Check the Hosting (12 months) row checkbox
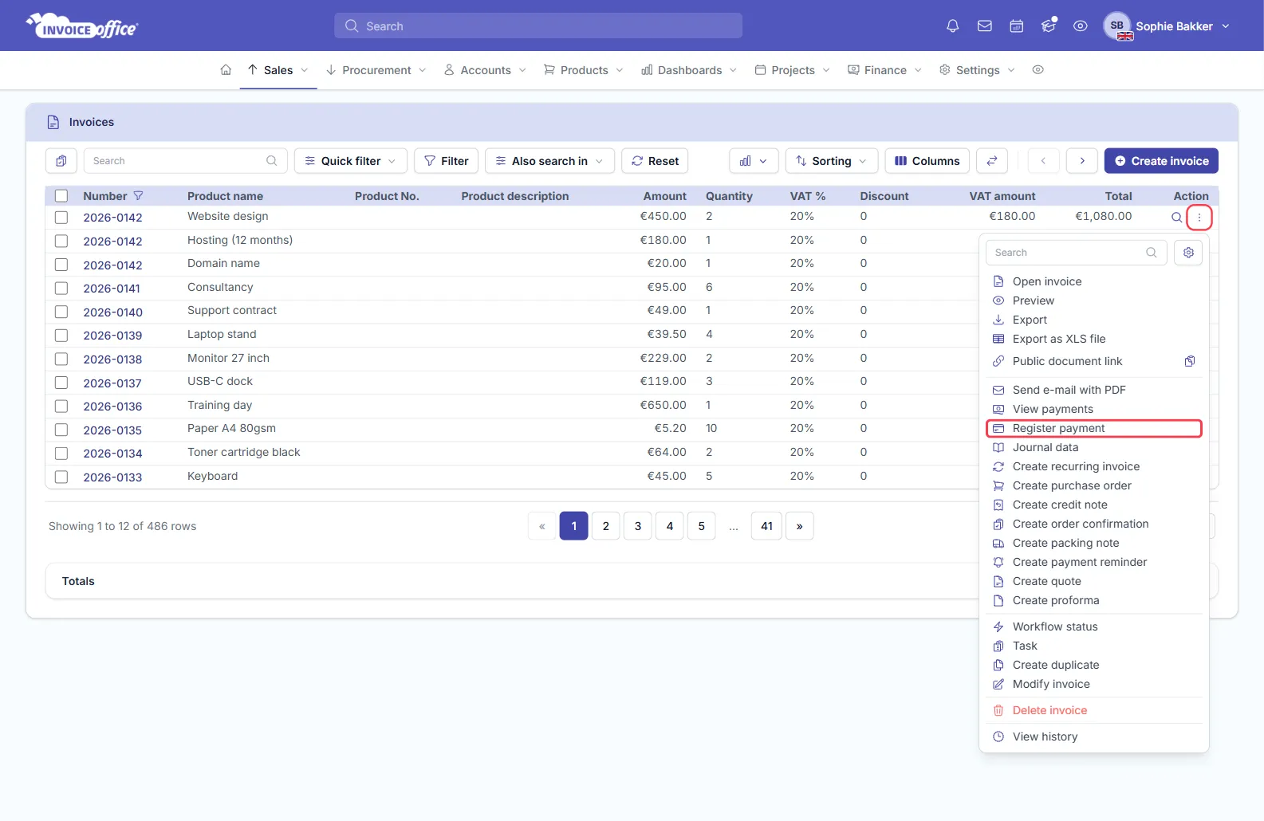The height and width of the screenshot is (821, 1264). [x=61, y=241]
